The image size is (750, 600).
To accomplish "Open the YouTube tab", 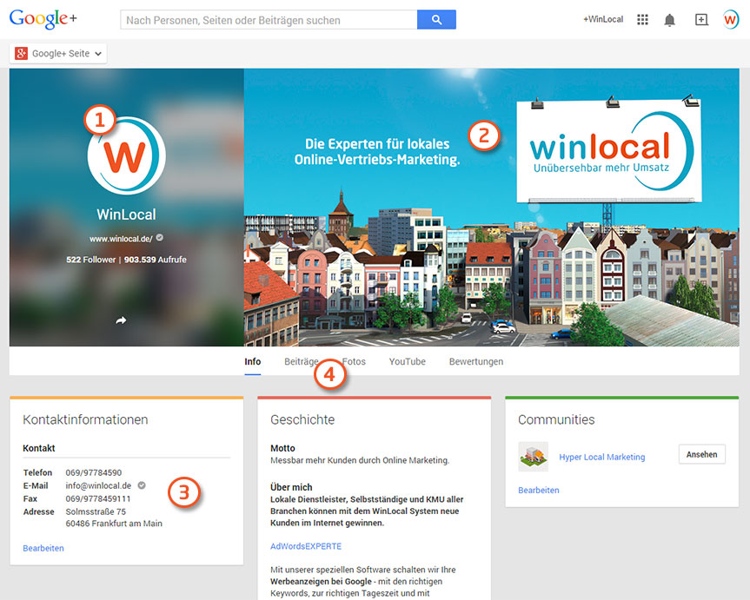I will 407,361.
